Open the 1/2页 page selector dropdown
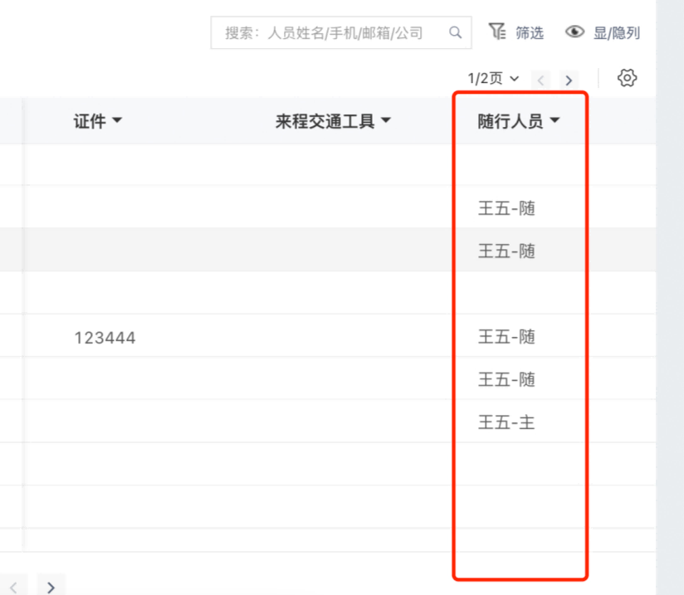This screenshot has height=595, width=684. pos(491,78)
